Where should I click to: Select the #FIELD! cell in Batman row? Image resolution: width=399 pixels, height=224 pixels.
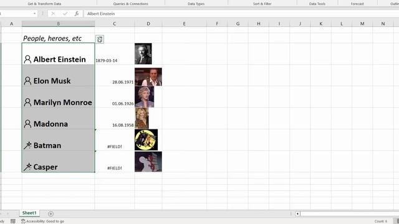(x=115, y=140)
